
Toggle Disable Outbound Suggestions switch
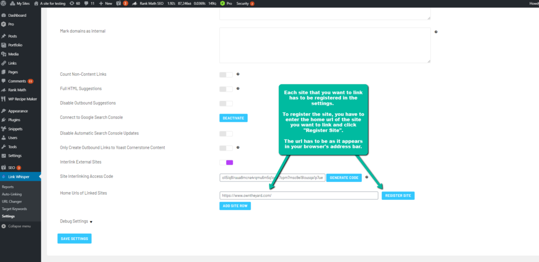[x=226, y=103]
